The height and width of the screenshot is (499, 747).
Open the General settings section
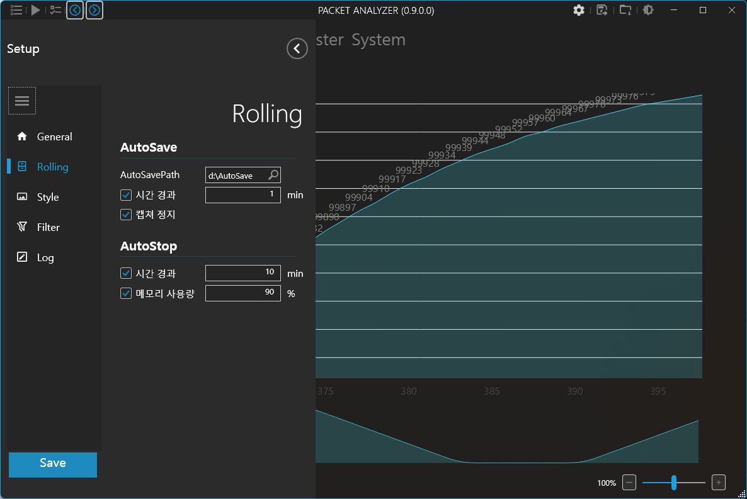(x=54, y=137)
